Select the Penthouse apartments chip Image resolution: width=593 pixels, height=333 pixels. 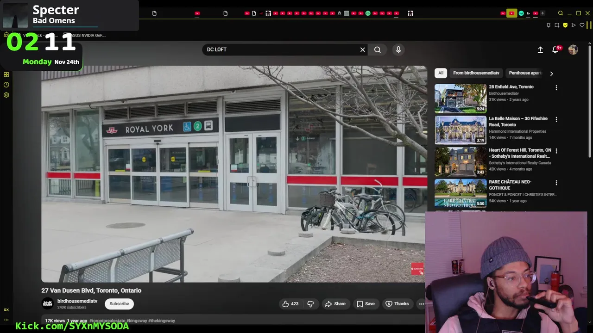[x=525, y=73]
